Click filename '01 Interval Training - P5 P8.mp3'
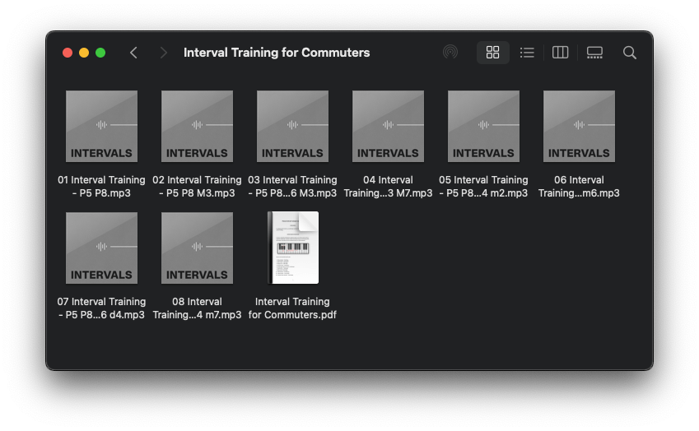The width and height of the screenshot is (699, 431). 101,187
